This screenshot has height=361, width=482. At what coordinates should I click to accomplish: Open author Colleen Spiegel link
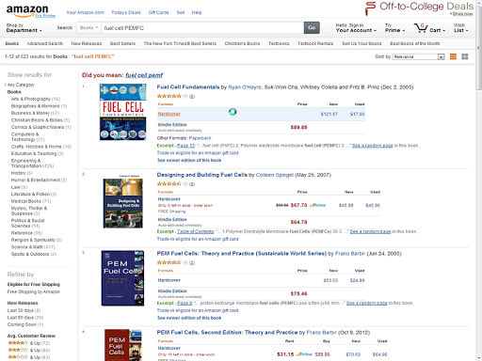point(275,175)
